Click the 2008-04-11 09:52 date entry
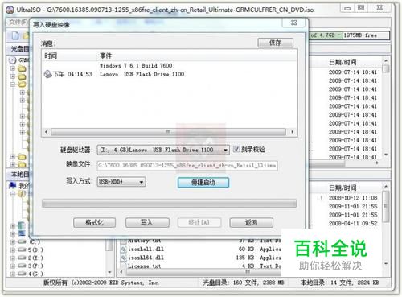This screenshot has width=402, height=297. [353, 224]
